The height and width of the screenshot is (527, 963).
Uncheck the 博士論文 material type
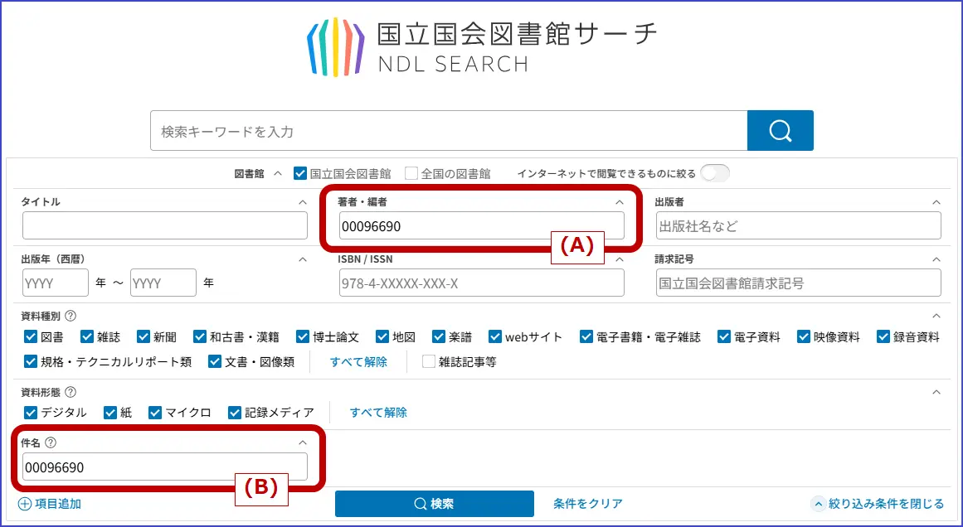tap(302, 337)
